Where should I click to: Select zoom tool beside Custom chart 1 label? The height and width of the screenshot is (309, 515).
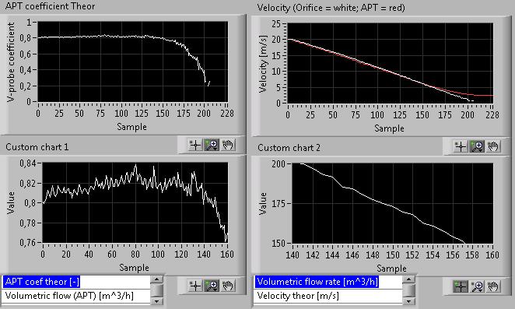212,145
